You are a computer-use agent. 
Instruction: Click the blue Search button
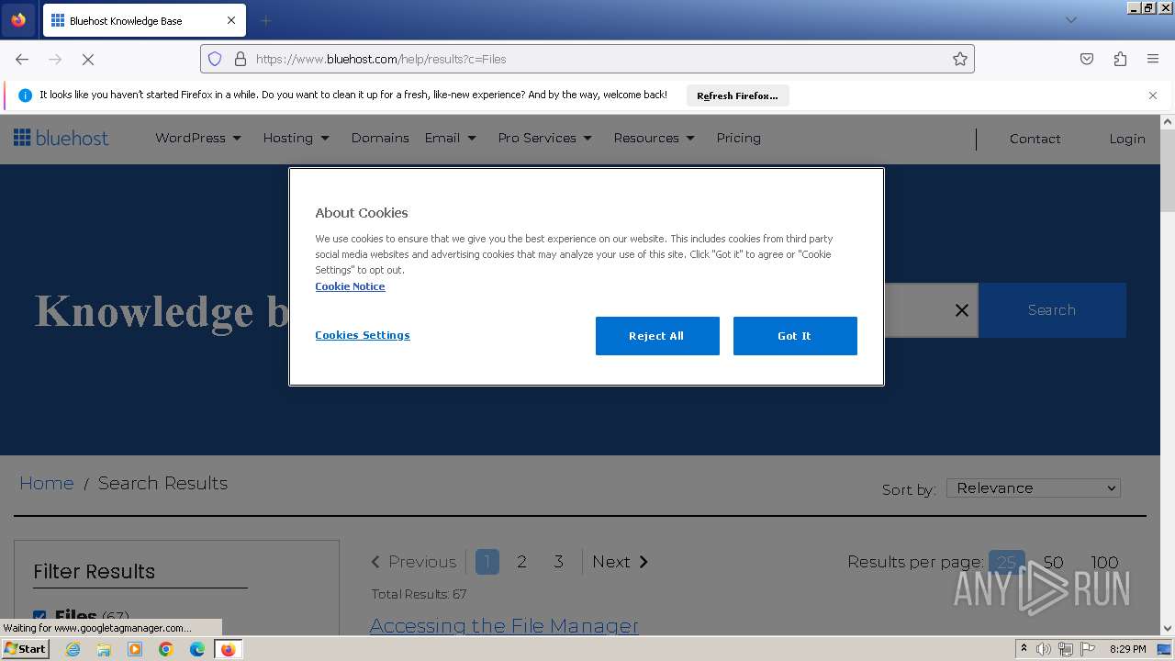coord(1052,310)
